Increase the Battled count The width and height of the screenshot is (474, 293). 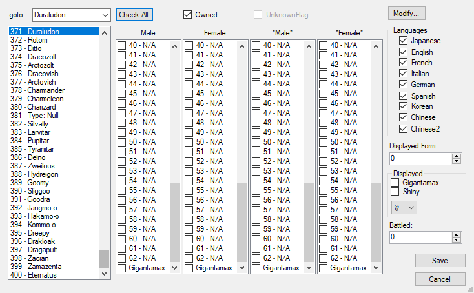[457, 235]
